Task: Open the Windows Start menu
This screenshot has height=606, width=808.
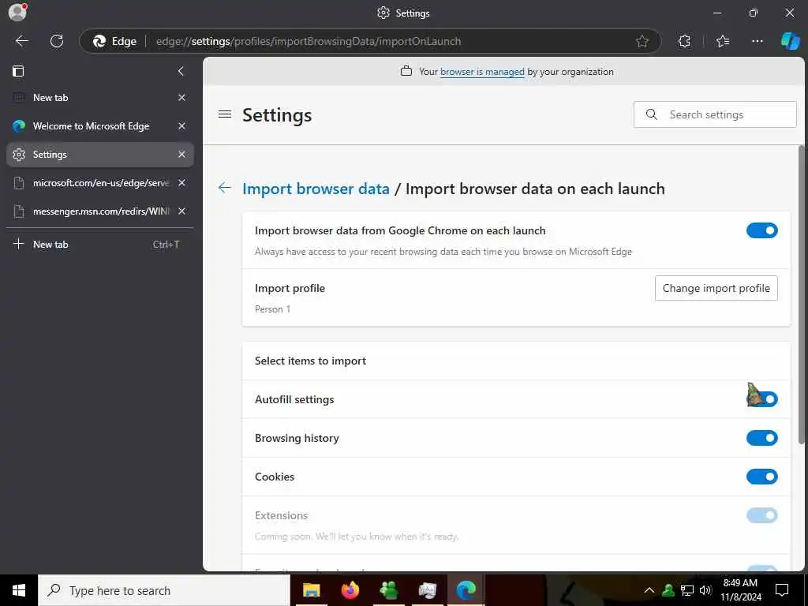Action: 19,590
